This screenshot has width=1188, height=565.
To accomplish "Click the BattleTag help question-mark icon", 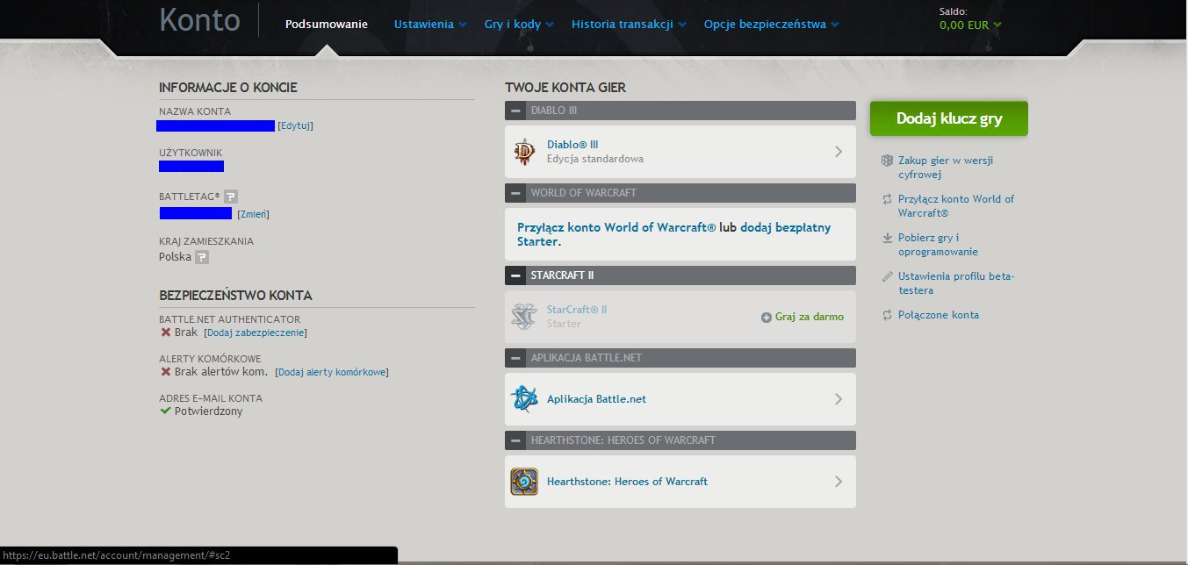I will (x=231, y=197).
